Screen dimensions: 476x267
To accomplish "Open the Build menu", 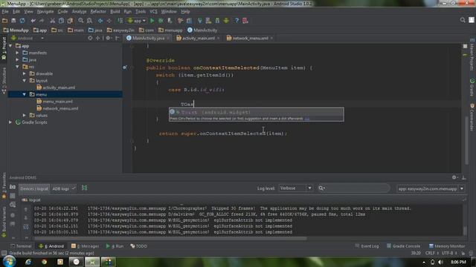I will pyautogui.click(x=115, y=12).
